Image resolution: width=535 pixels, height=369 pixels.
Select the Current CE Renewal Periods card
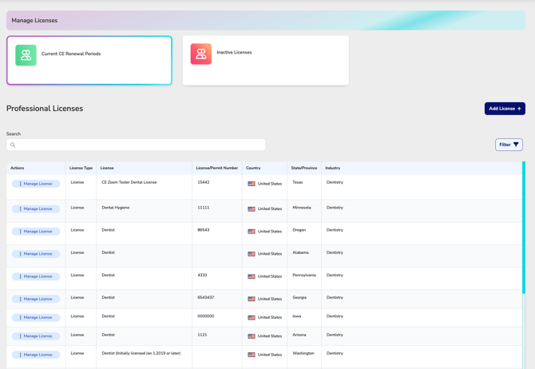click(89, 60)
